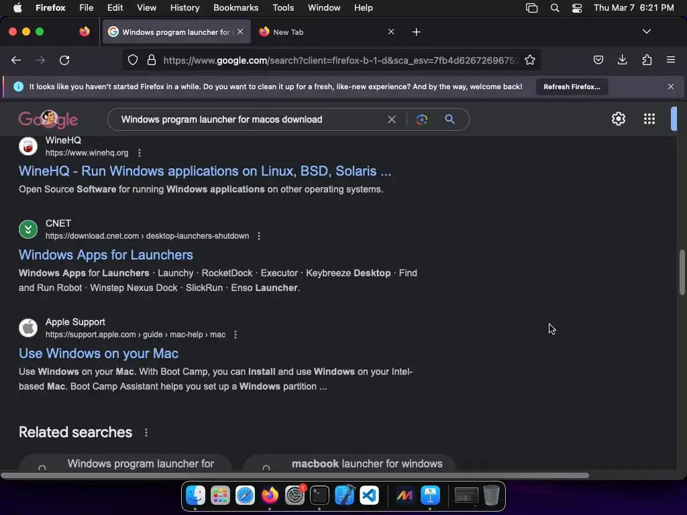Expand the list all tabs chevron
687x515 pixels.
pos(646,32)
